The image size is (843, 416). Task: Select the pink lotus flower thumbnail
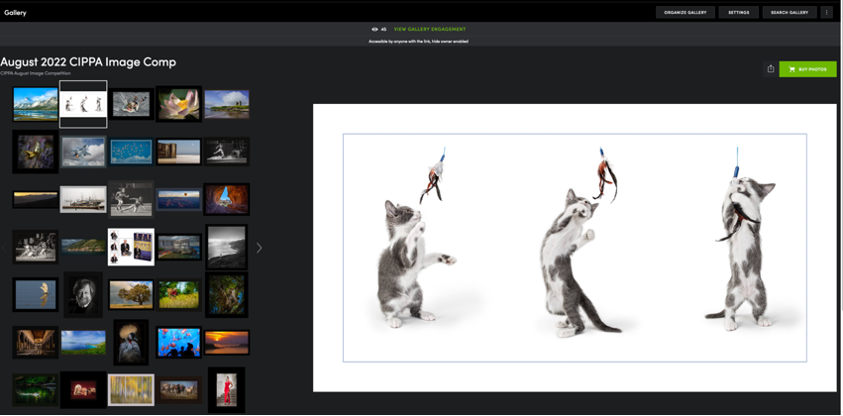pos(179,104)
